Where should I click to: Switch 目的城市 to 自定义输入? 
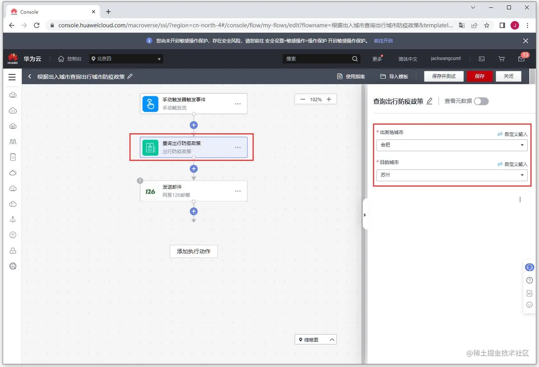[512, 164]
